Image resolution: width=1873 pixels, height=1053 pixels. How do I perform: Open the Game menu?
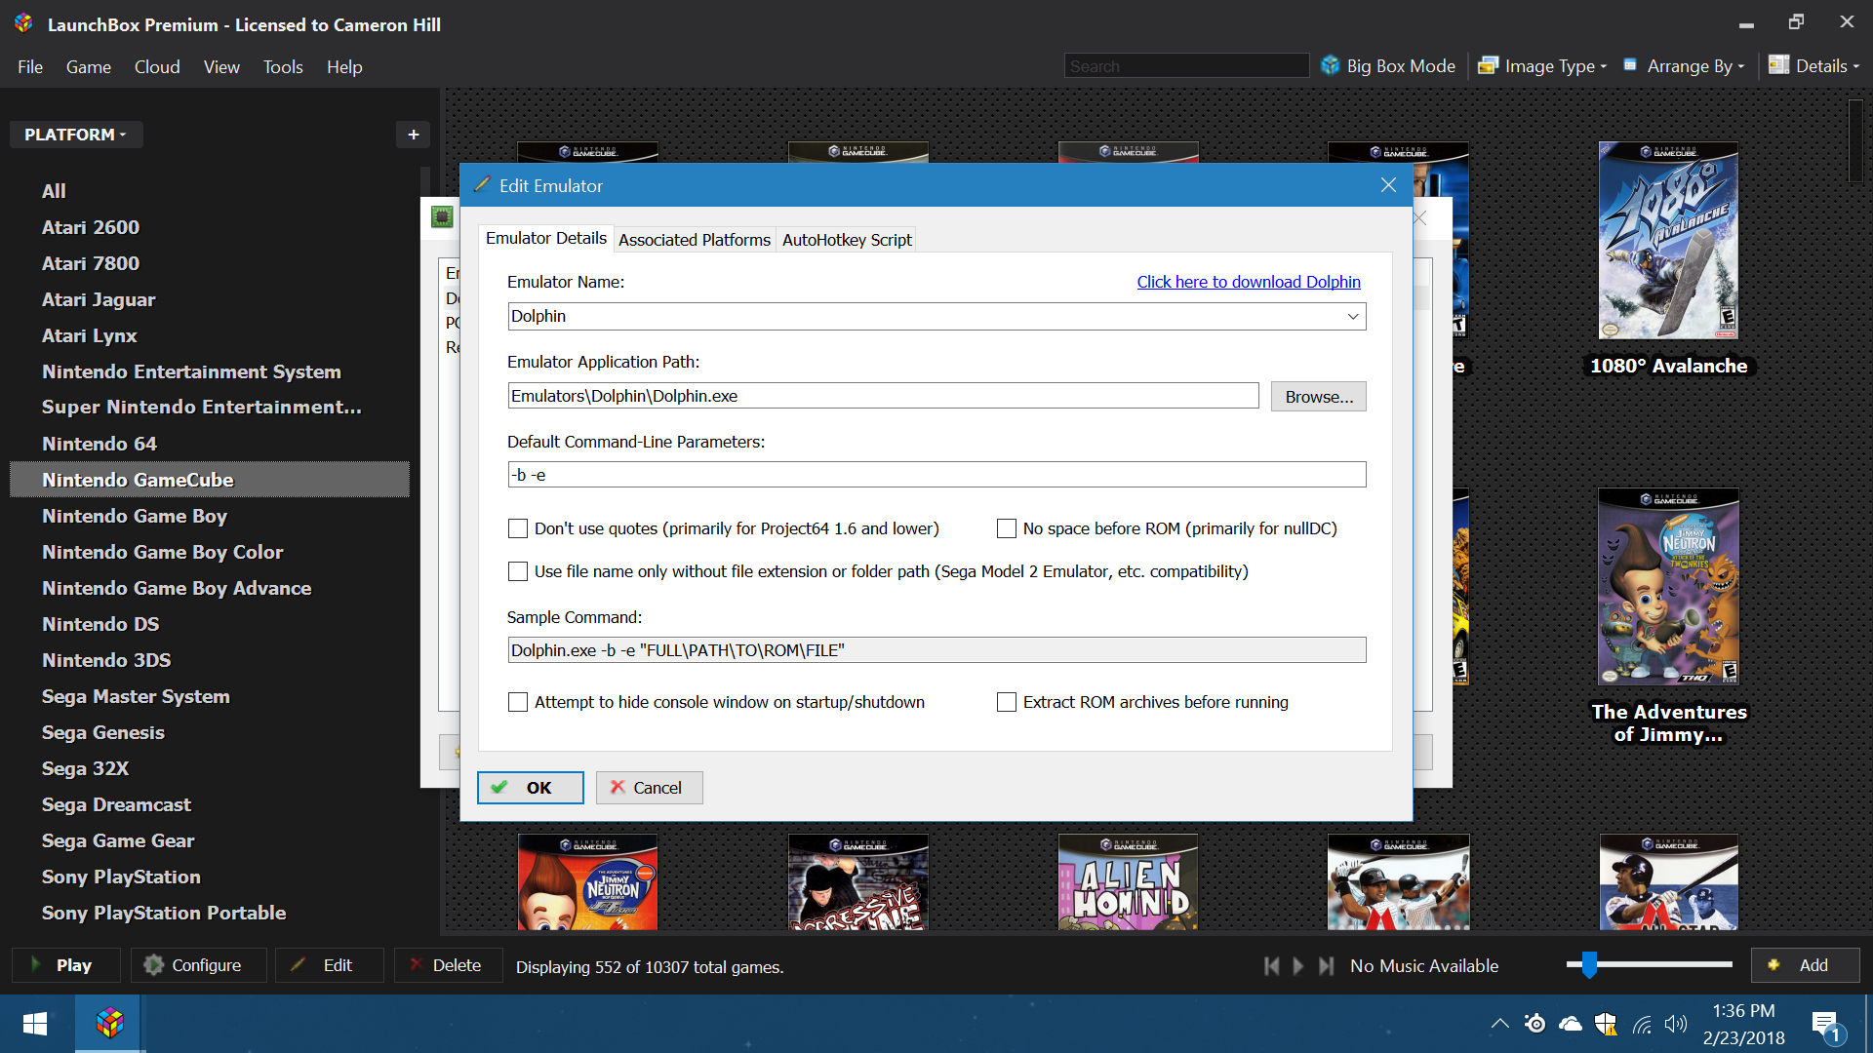click(x=89, y=67)
